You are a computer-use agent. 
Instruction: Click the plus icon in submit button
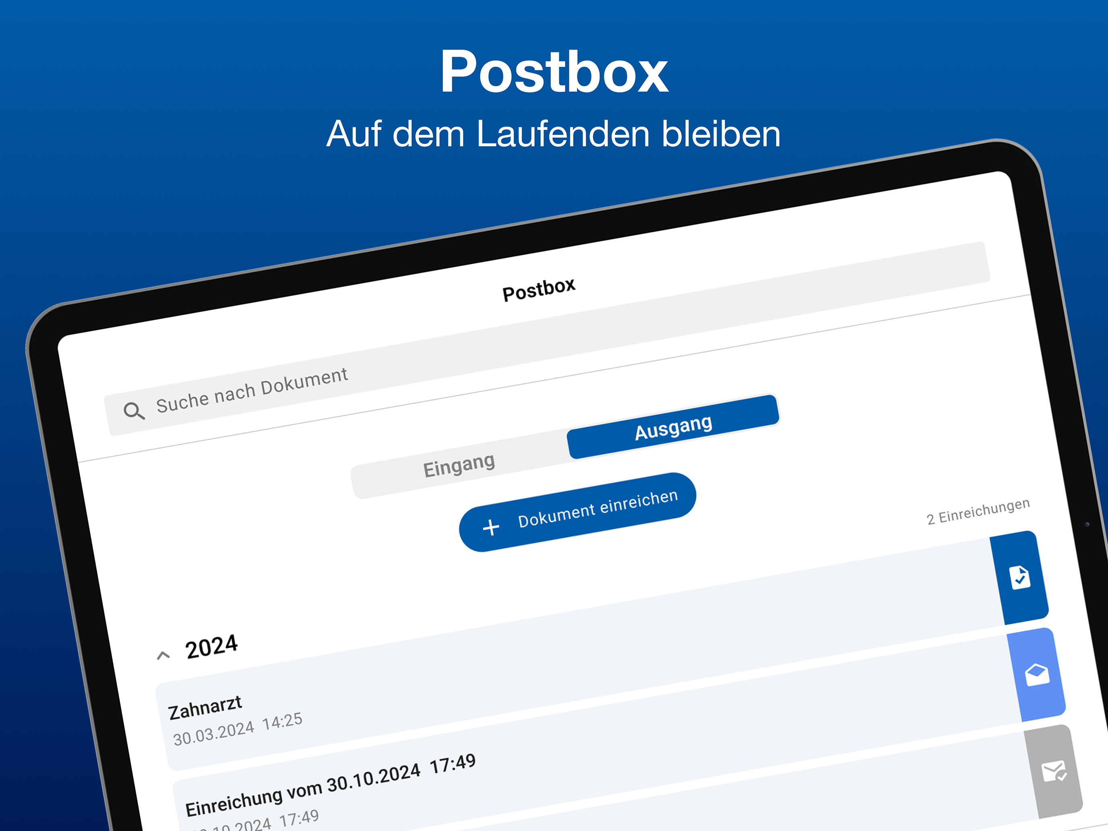[491, 527]
